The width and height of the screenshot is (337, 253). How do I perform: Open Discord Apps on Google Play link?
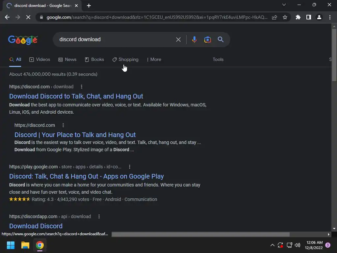[x=87, y=176]
